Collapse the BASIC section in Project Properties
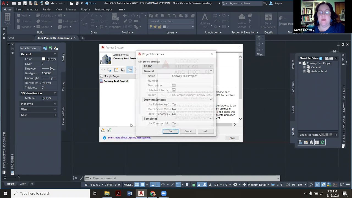This screenshot has height=198, width=352. point(211,66)
